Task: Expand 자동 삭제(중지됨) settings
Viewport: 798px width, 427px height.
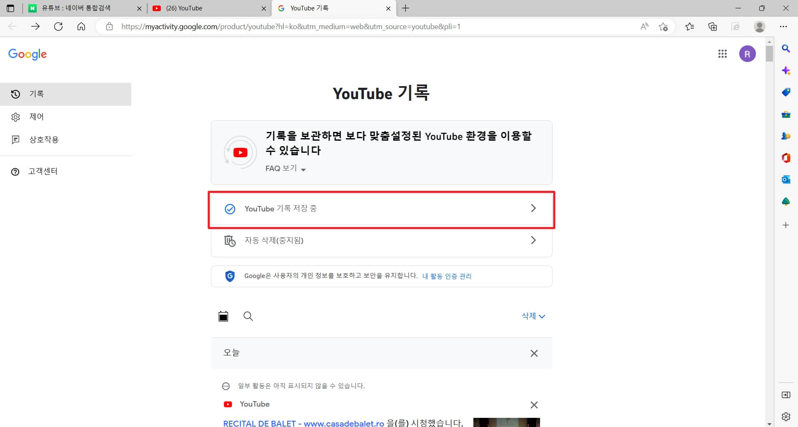Action: point(381,241)
